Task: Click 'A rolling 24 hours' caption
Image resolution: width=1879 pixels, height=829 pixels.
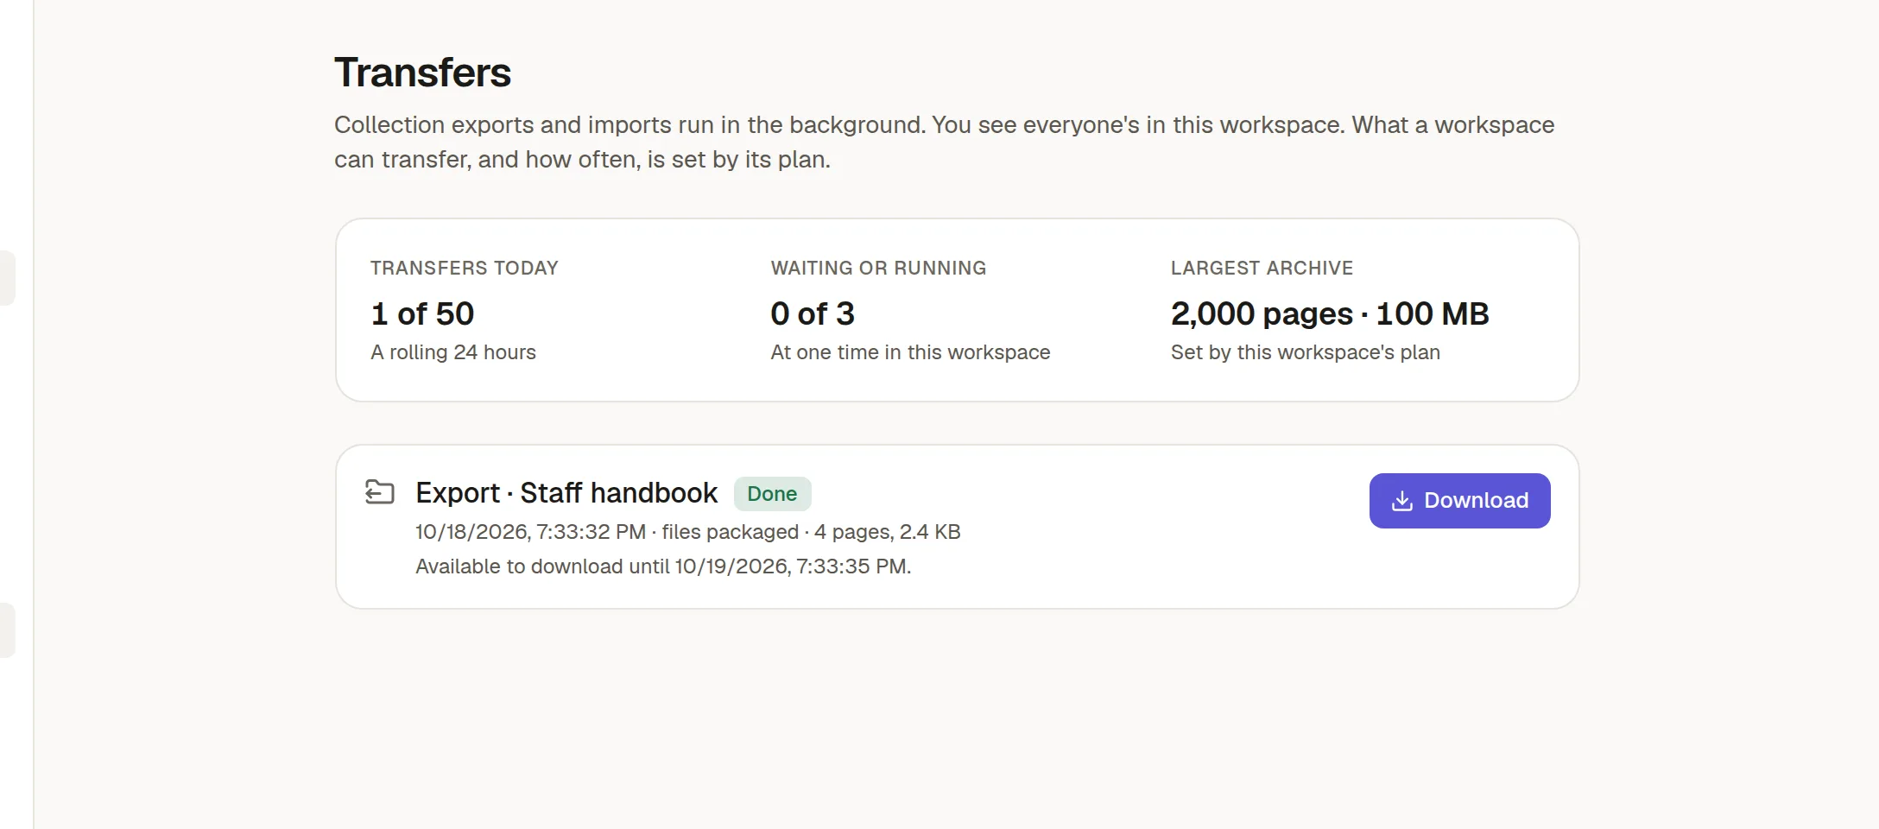Action: pos(453,352)
